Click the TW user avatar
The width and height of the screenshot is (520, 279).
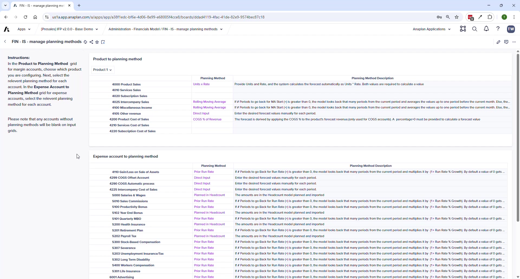511,29
